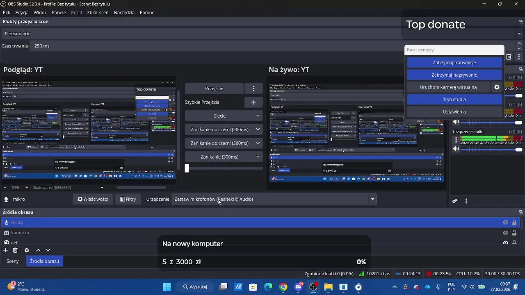Open three-dot menu next to top-right trash icon

click(x=519, y=57)
